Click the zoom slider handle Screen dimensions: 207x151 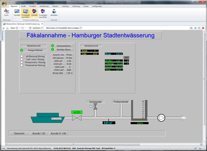pos(23,28)
